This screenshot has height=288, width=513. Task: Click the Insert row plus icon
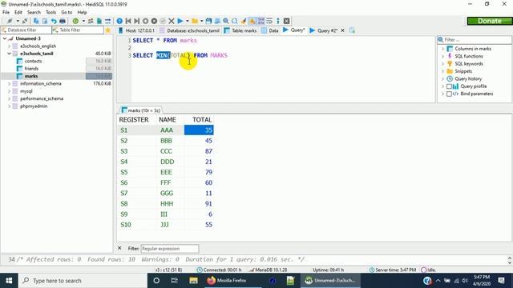145,21
